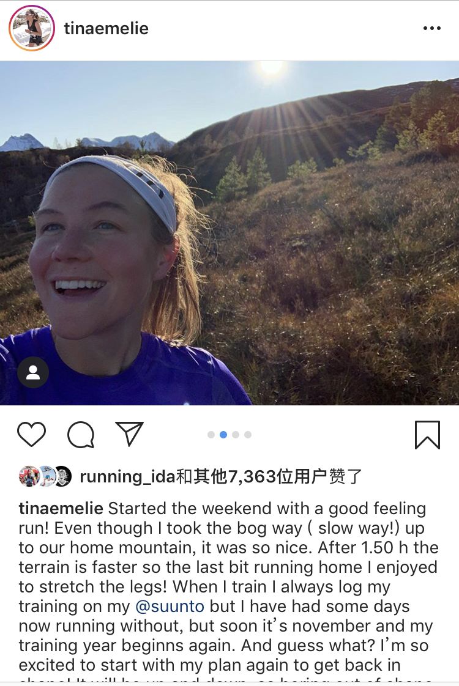The width and height of the screenshot is (459, 686).
Task: Select the highlighted second carousel dot
Action: (x=223, y=435)
